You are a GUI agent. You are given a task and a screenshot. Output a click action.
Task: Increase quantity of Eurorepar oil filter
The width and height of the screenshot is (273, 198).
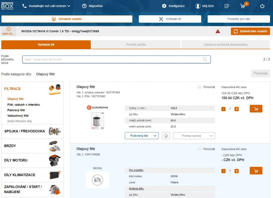coord(236,109)
